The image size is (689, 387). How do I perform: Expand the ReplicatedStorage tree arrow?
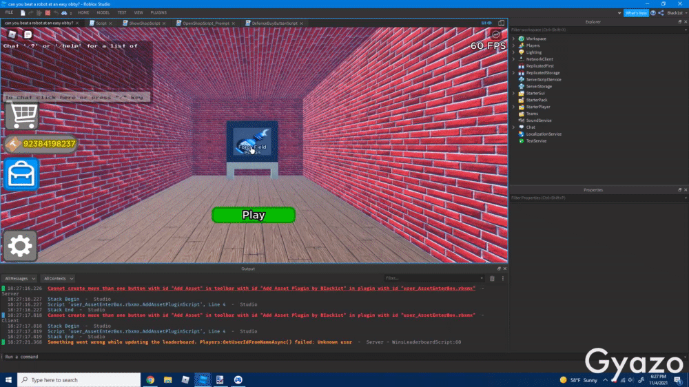point(513,72)
